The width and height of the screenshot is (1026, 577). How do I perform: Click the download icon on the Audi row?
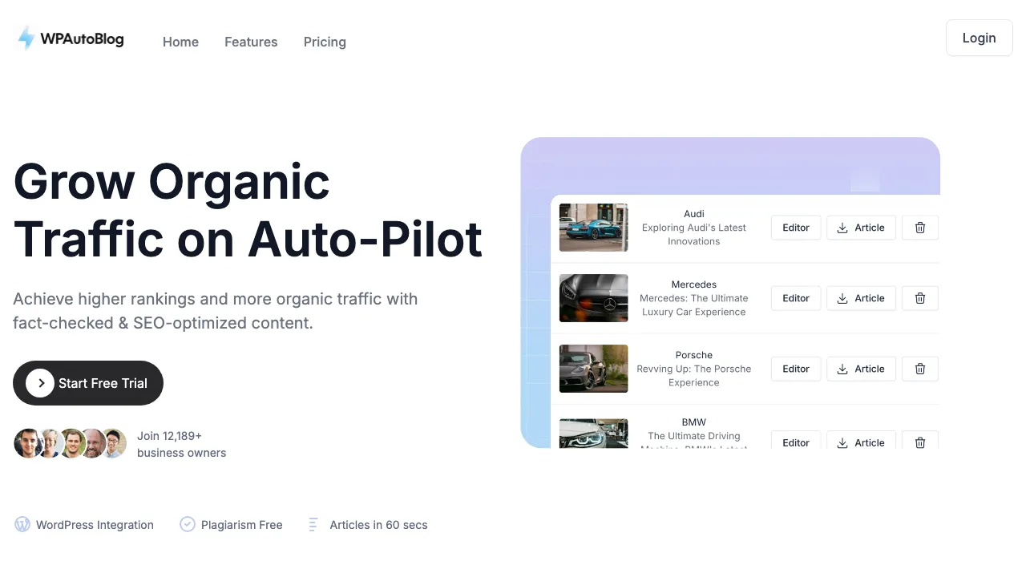coord(842,228)
